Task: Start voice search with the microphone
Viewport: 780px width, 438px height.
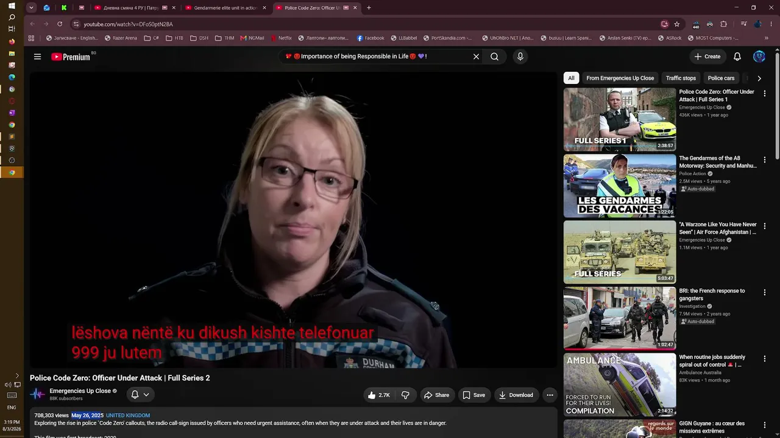Action: coord(520,57)
